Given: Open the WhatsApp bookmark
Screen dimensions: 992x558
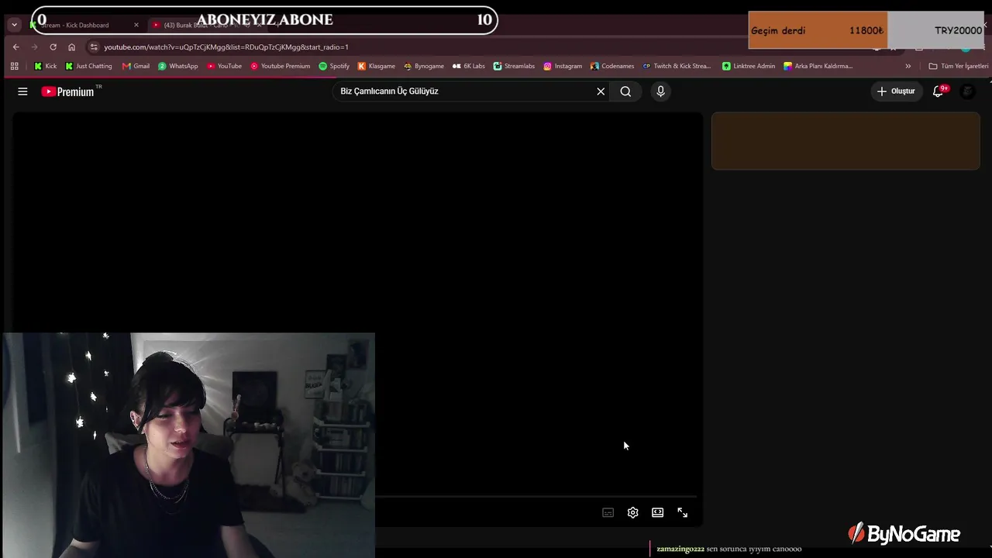Looking at the screenshot, I should point(178,66).
